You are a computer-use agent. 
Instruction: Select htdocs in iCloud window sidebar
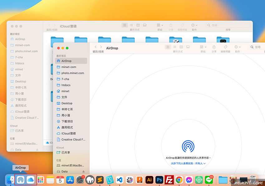point(25,63)
